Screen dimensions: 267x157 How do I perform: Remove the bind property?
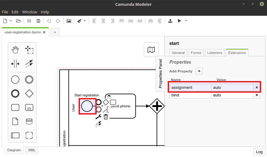(x=257, y=95)
